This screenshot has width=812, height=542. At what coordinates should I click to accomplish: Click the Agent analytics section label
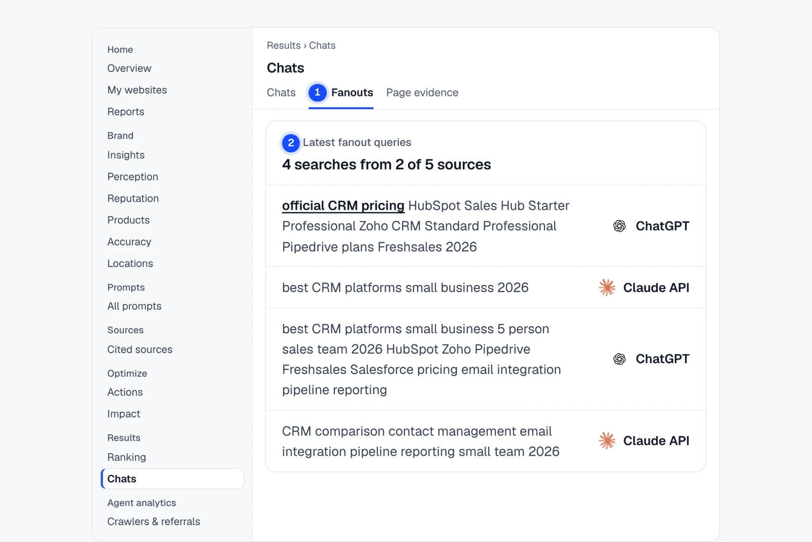(x=142, y=503)
